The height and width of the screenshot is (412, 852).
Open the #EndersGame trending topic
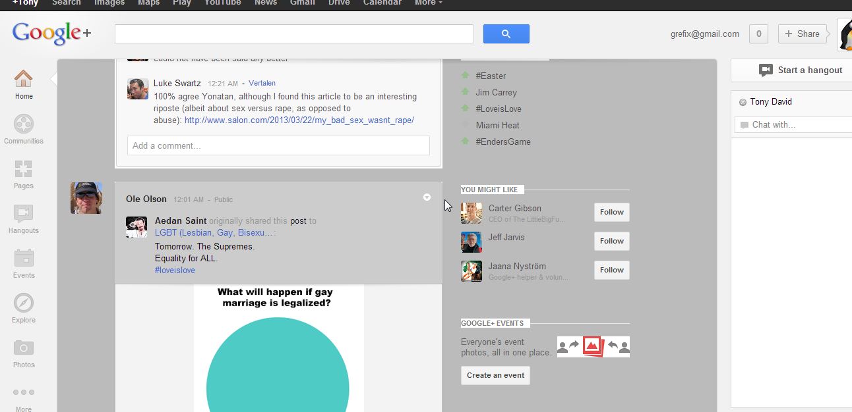503,142
